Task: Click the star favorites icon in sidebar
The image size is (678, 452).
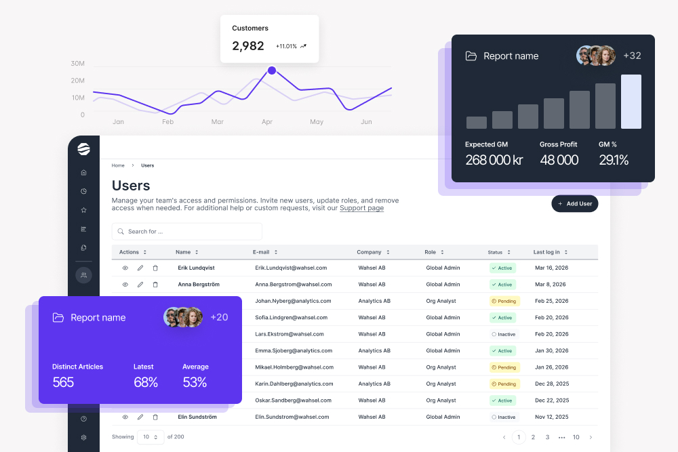Action: 83,210
